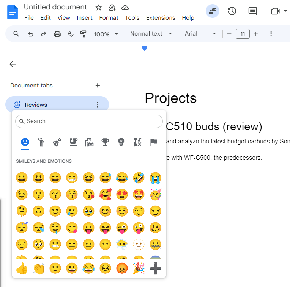Choose the angry red face emoji
This screenshot has height=287, width=290.
tap(122, 268)
